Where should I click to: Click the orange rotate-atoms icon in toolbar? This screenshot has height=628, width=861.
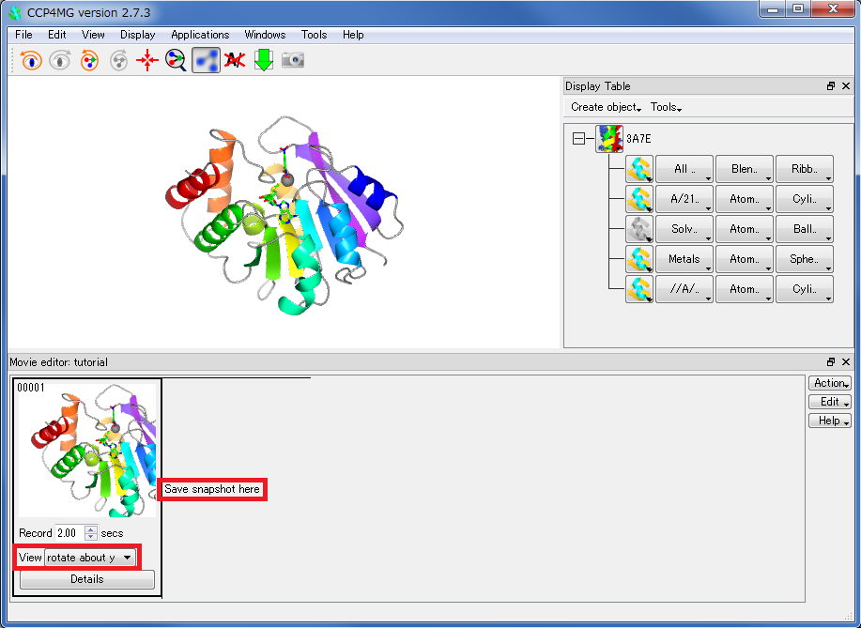coord(89,60)
